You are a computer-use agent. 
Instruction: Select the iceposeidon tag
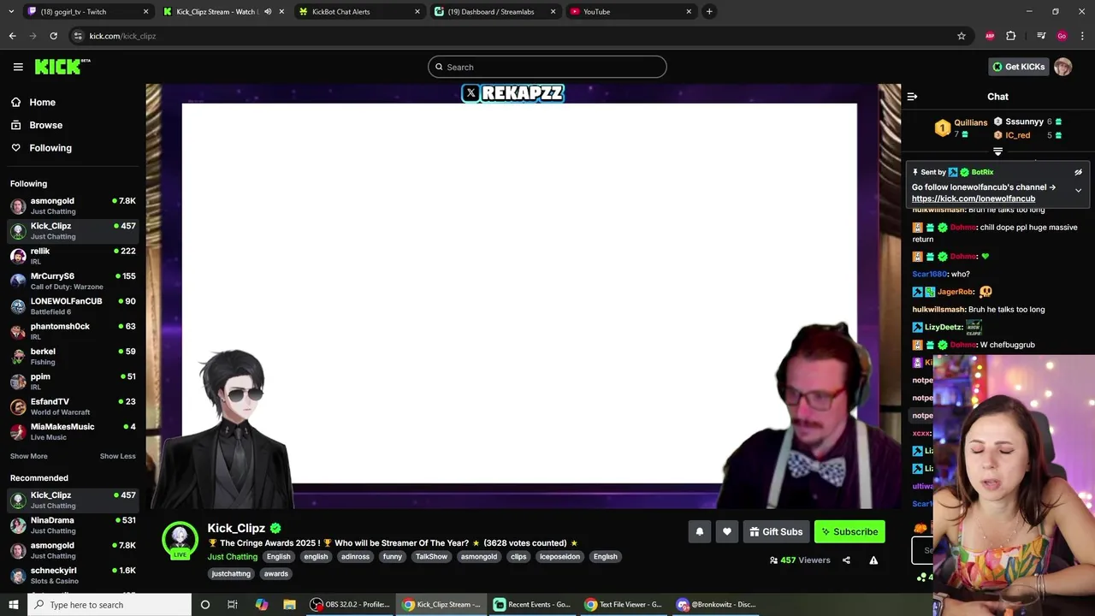[x=559, y=556]
